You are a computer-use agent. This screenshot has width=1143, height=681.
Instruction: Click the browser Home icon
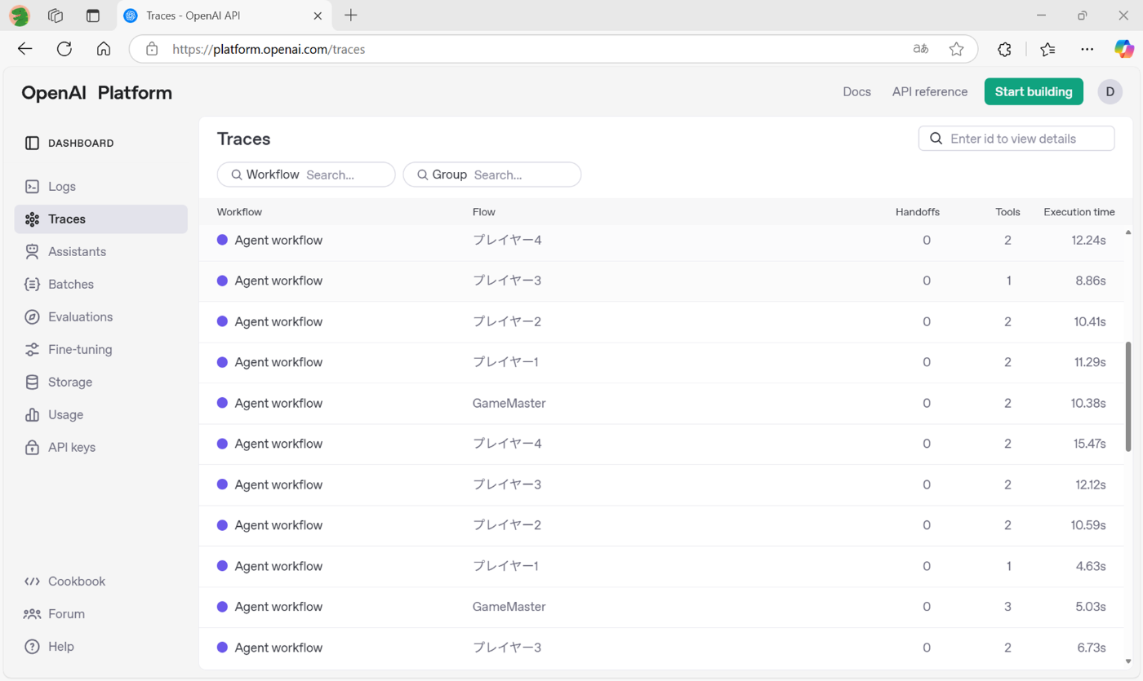coord(104,49)
